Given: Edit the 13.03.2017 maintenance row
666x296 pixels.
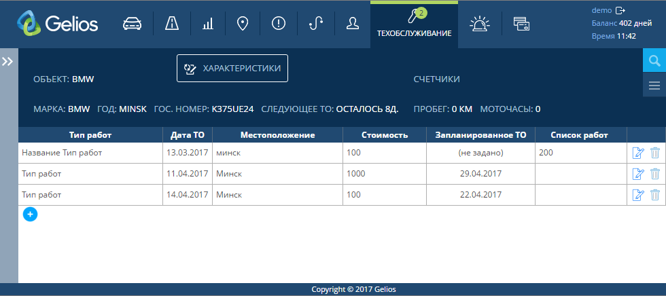Looking at the screenshot, I should point(637,153).
